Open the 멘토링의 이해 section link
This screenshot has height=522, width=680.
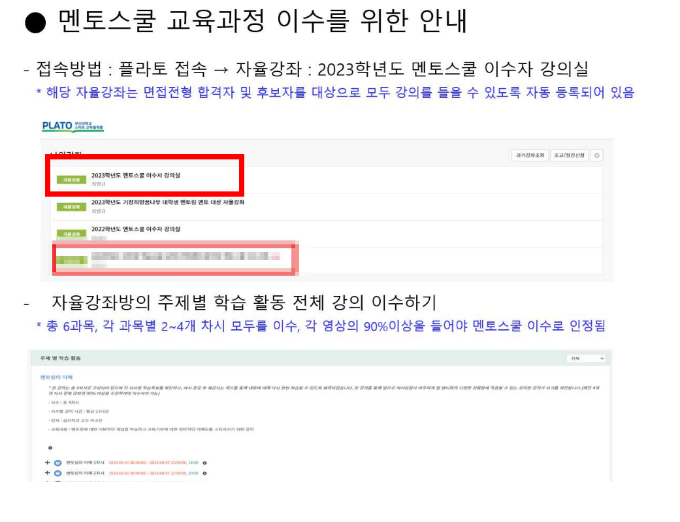56,377
